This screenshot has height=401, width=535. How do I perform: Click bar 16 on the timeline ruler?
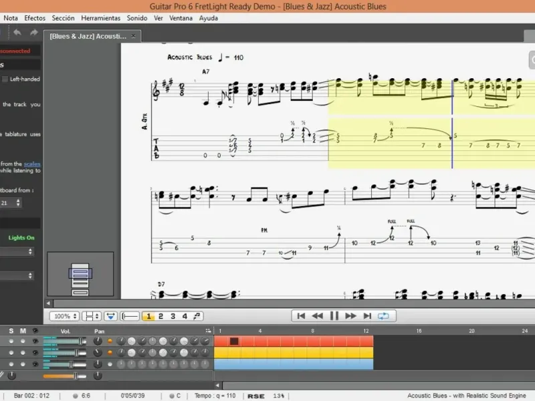419,331
